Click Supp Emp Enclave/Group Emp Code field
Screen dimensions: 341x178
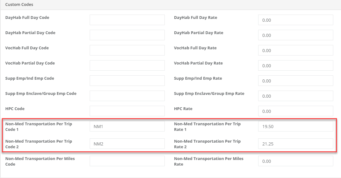[127, 96]
